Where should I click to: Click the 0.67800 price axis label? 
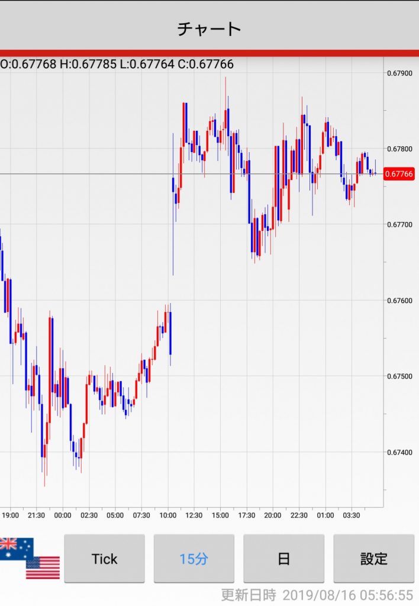coord(399,149)
